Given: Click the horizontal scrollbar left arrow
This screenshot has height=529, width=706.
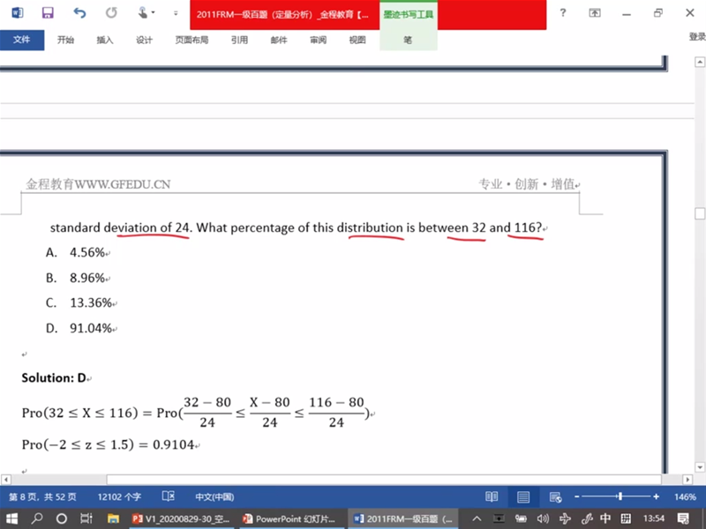Looking at the screenshot, I should [6, 480].
